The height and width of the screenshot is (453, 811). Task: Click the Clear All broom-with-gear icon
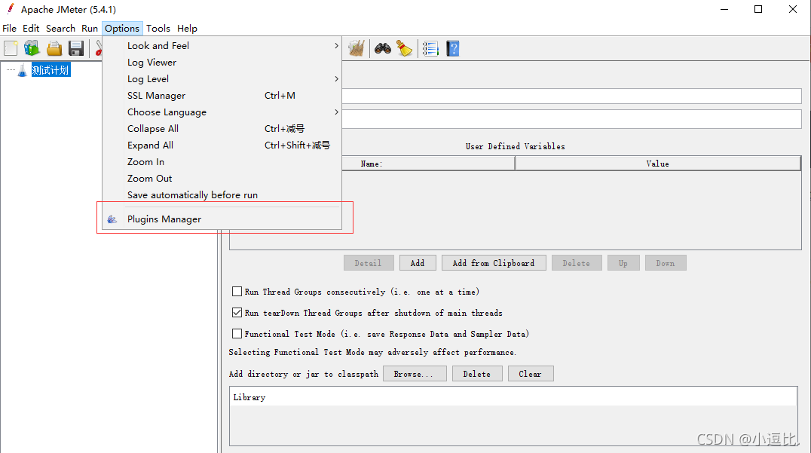pyautogui.click(x=357, y=48)
